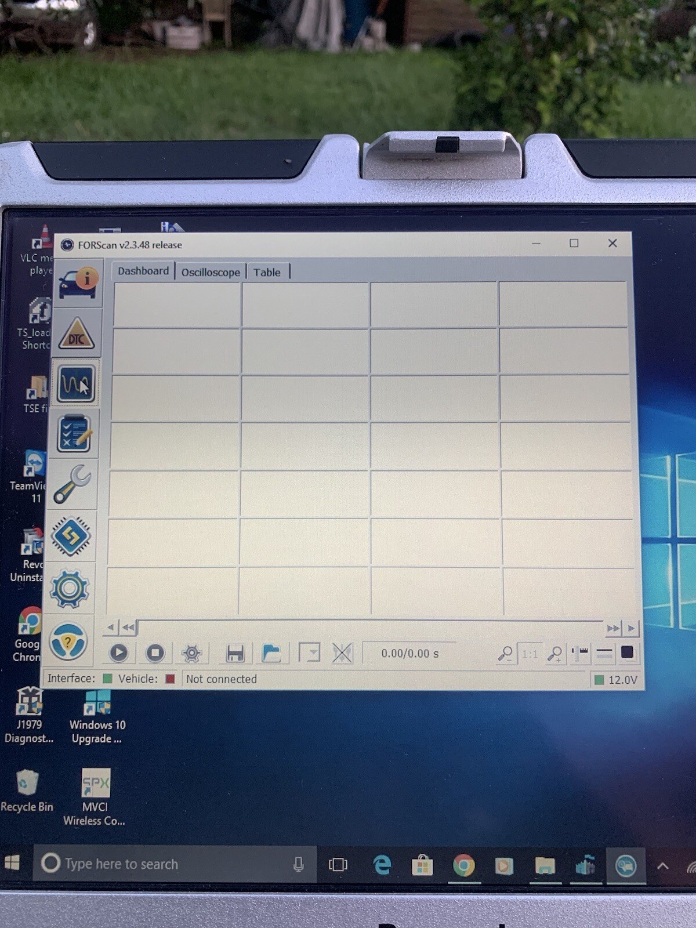Open File Explorer from taskbar

pos(545,867)
